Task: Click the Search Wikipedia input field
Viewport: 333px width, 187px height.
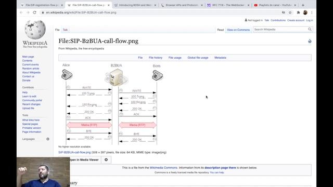Action: click(280, 29)
